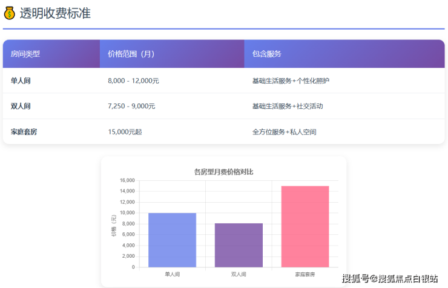
Task: Click the 15,000元起 price cell
Action: tap(125, 131)
